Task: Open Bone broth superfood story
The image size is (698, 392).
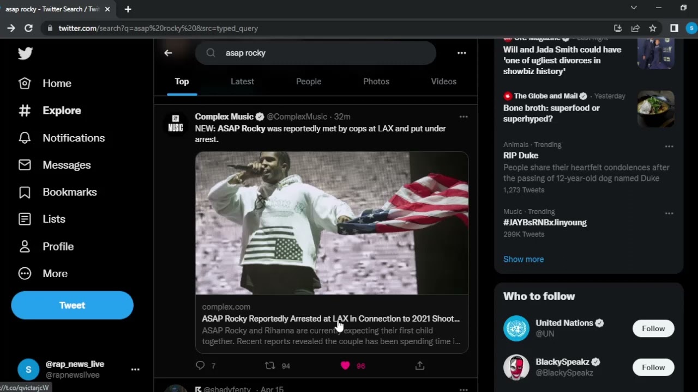Action: click(x=551, y=113)
